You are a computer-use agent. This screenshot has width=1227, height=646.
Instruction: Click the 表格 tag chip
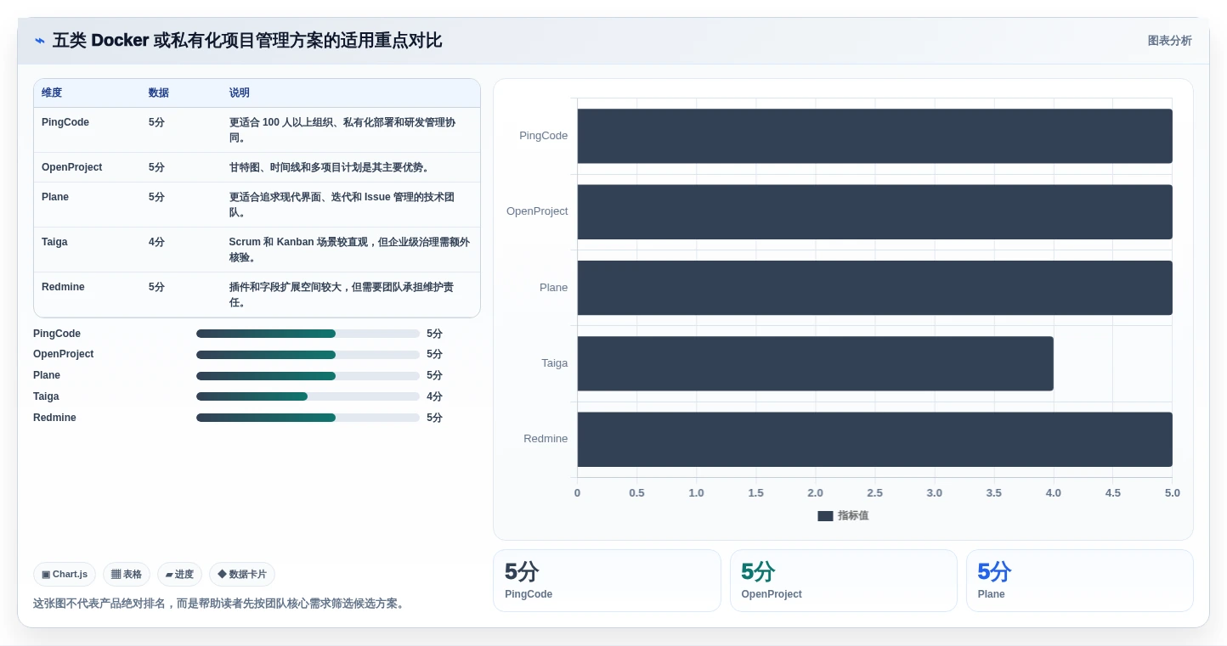click(127, 575)
